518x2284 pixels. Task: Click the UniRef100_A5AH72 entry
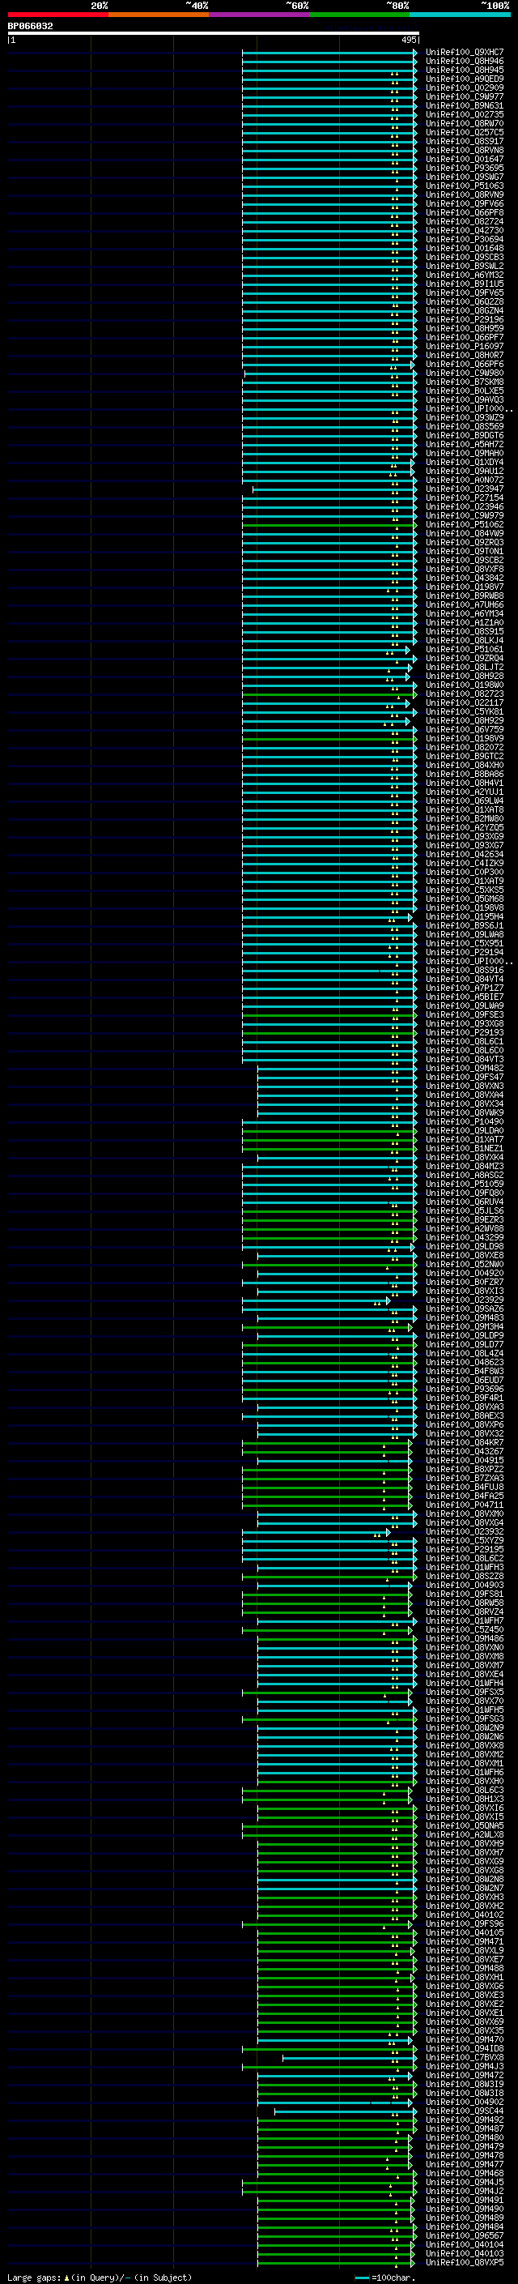[464, 444]
